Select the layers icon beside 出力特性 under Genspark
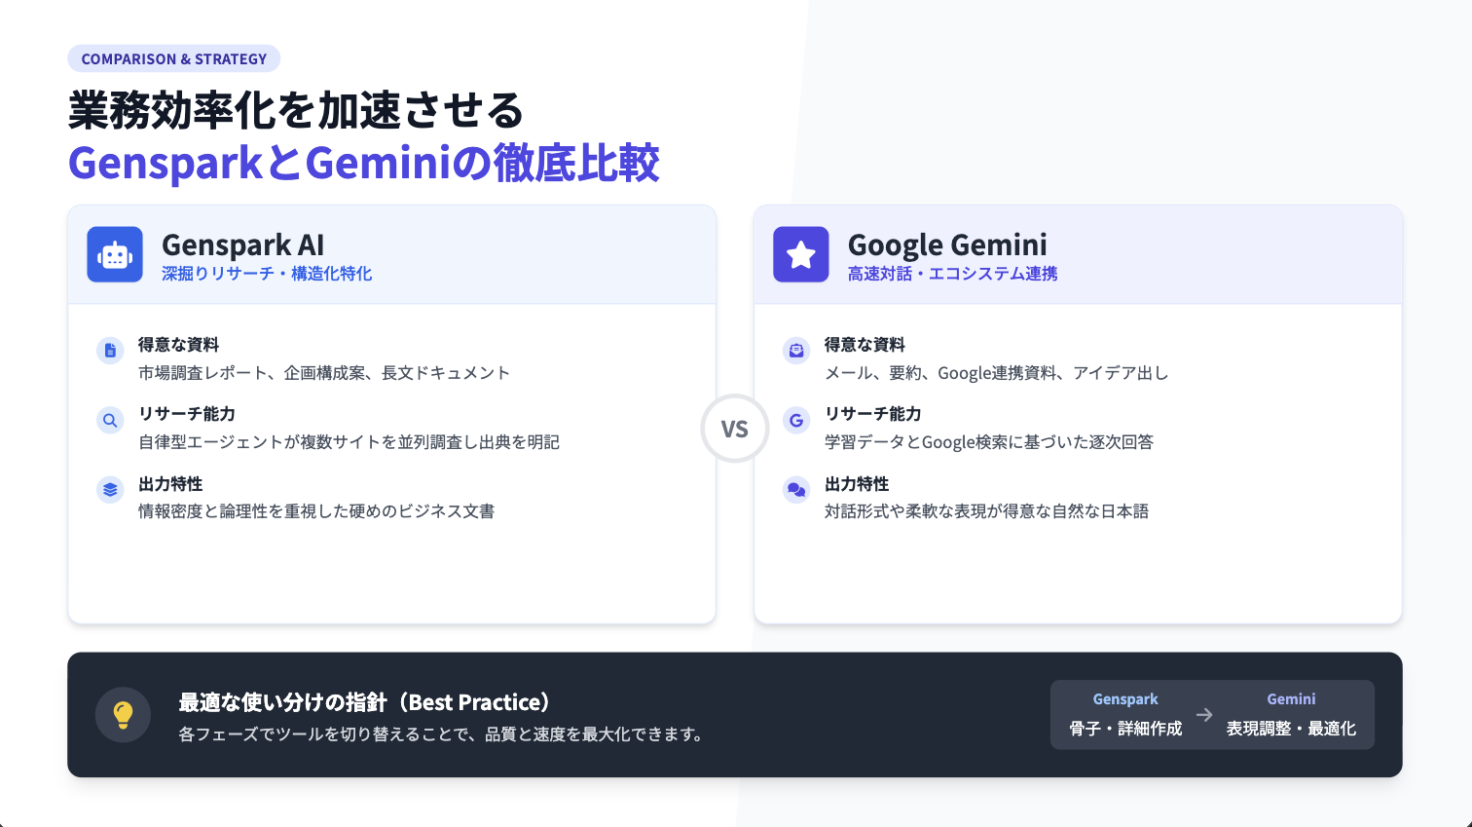1472x827 pixels. [x=110, y=490]
